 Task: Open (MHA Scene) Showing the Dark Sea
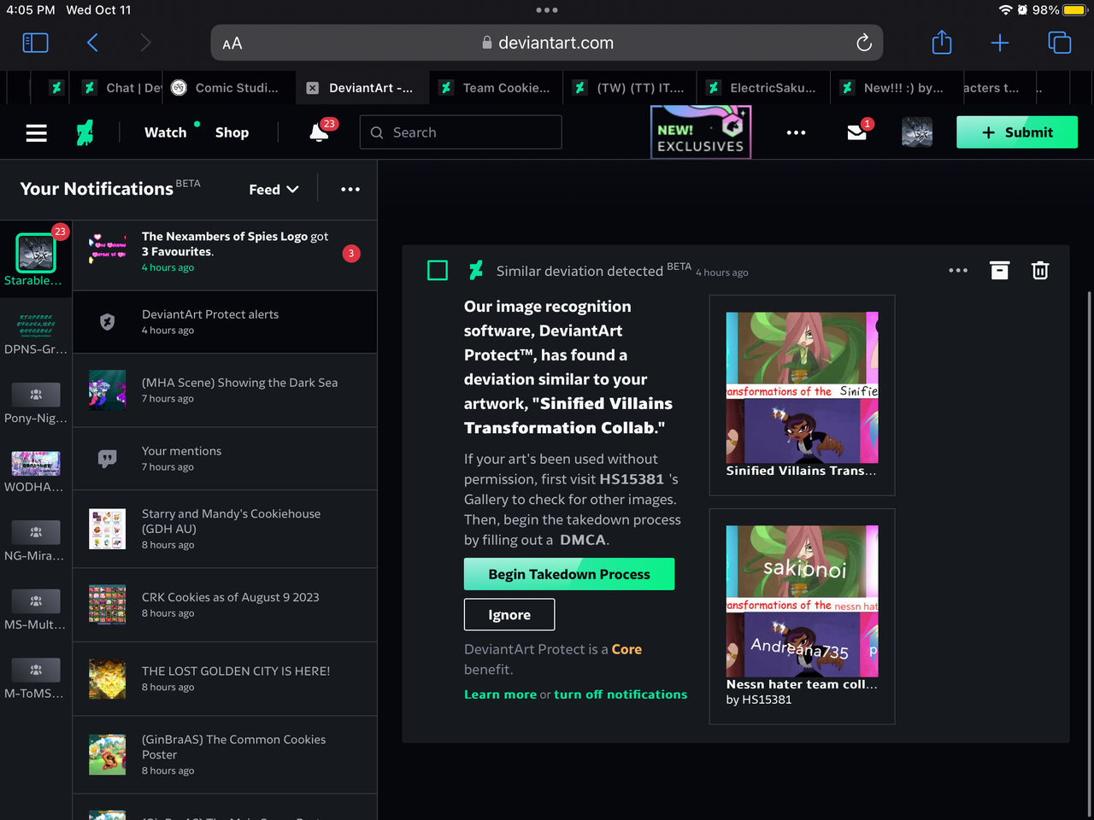225,390
